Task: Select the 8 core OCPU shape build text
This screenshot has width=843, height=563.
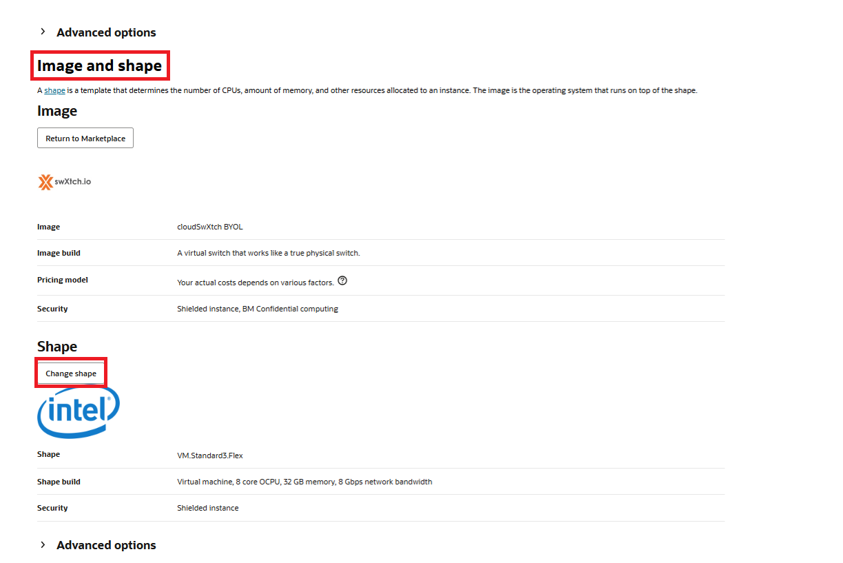Action: 304,482
